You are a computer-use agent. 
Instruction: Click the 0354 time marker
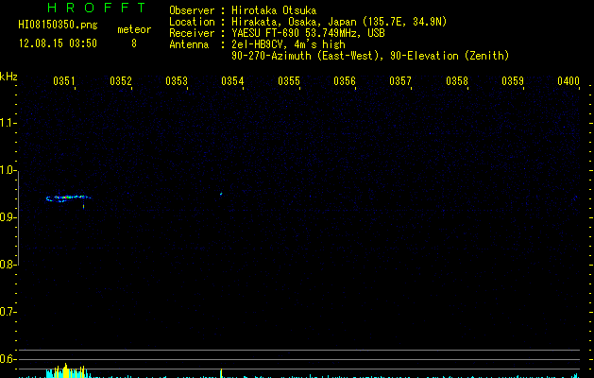click(232, 81)
